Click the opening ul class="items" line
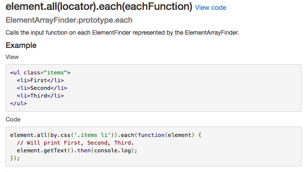This screenshot has height=172, width=305. tap(40, 73)
